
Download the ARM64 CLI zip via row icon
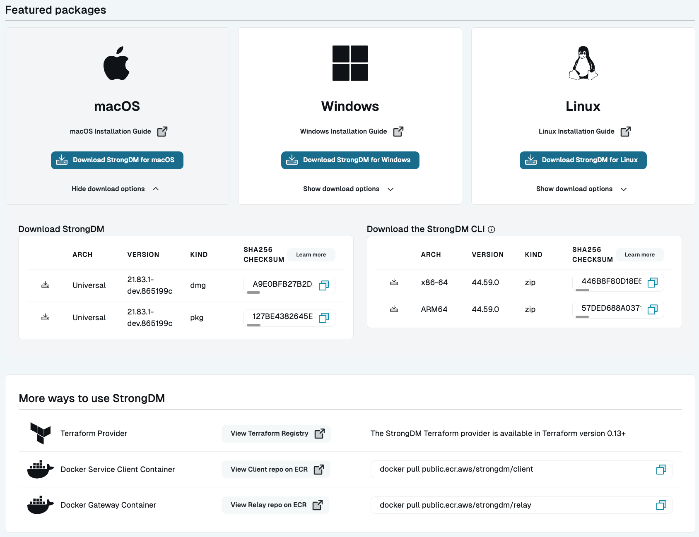(394, 309)
